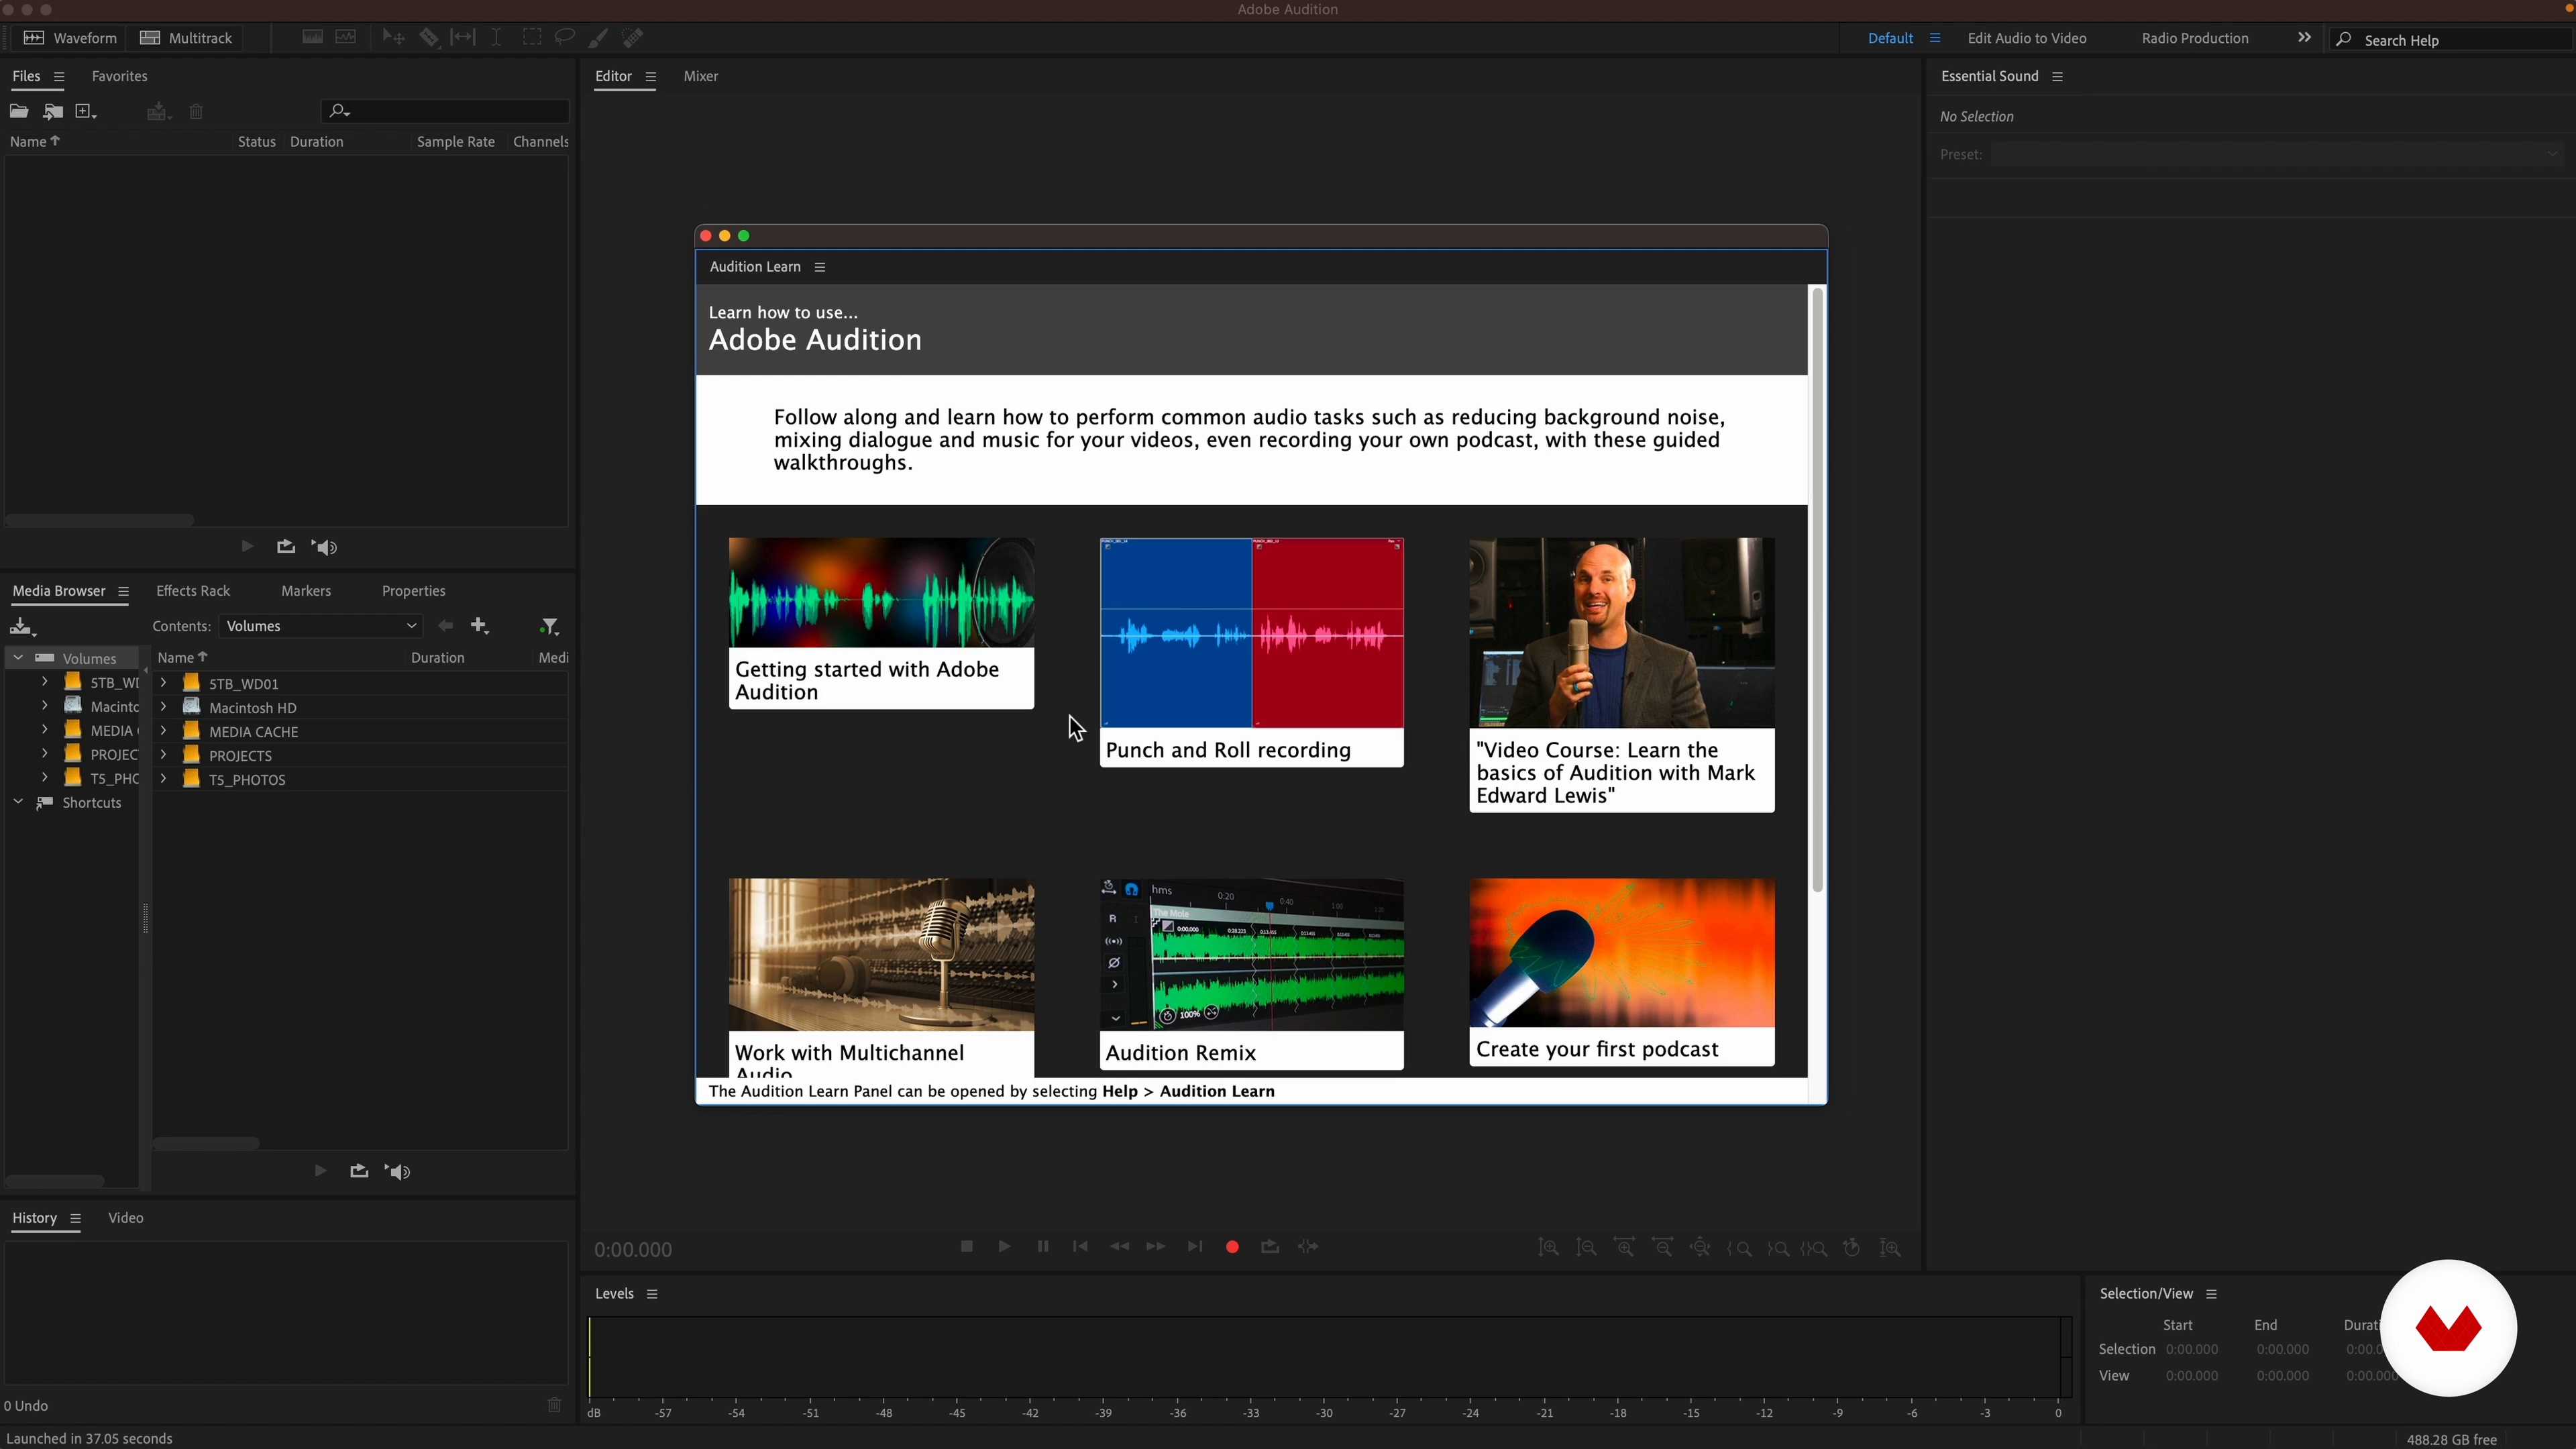Select Edit Audio to Video workspace

(2027, 38)
